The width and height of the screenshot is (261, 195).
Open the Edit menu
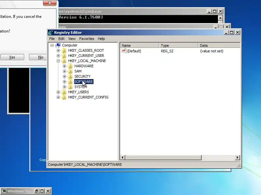coord(61,39)
